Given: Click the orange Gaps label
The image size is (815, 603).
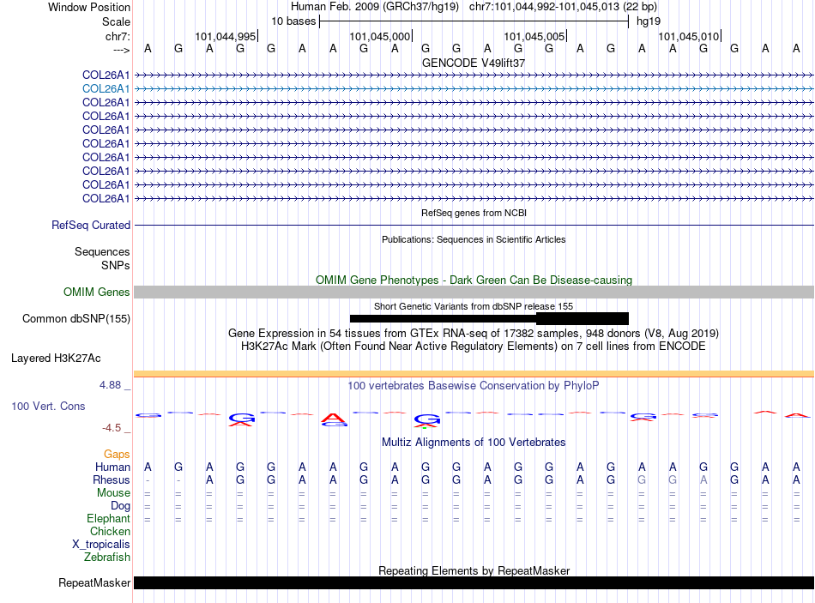Looking at the screenshot, I should pyautogui.click(x=117, y=455).
